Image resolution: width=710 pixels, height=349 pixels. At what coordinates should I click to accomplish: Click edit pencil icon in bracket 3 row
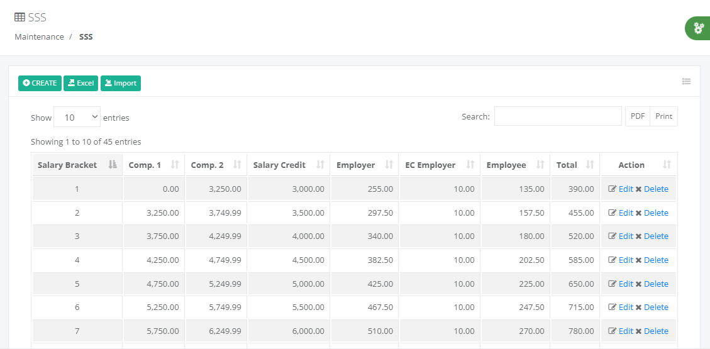point(612,236)
